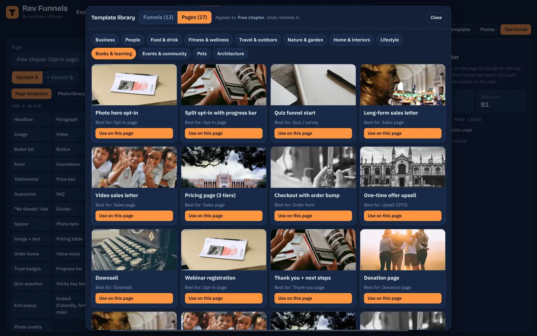Use the One-time offer upsell template
The height and width of the screenshot is (336, 537).
[403, 216]
